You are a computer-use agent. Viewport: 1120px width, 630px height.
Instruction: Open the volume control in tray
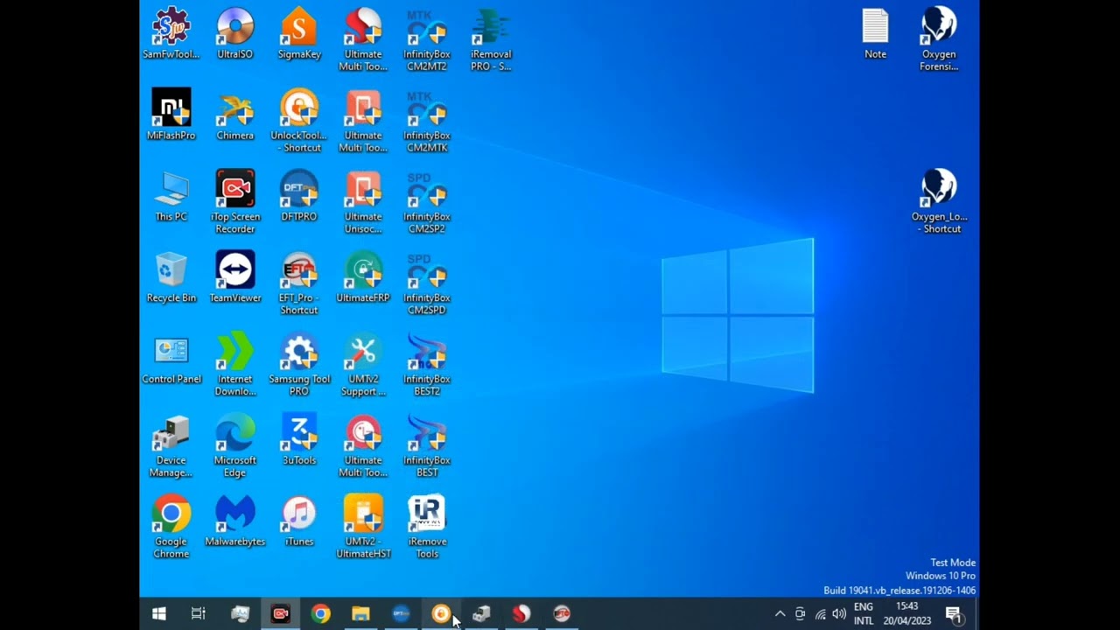pyautogui.click(x=839, y=614)
